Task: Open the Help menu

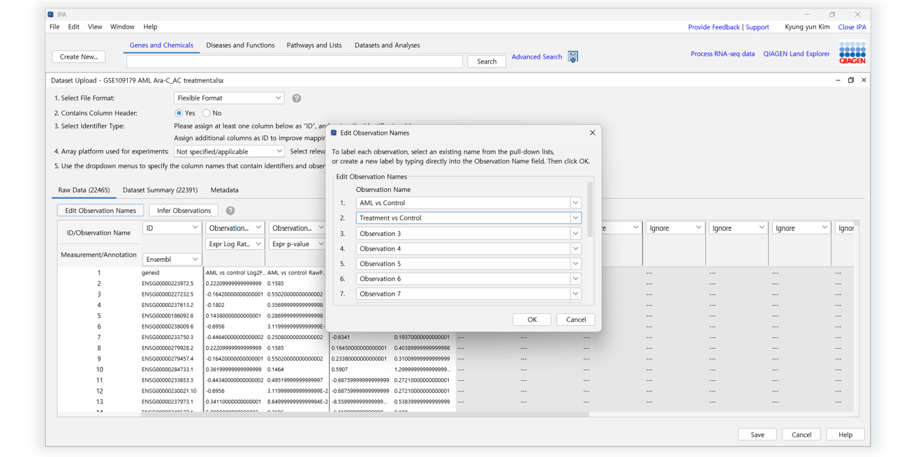Action: [150, 27]
